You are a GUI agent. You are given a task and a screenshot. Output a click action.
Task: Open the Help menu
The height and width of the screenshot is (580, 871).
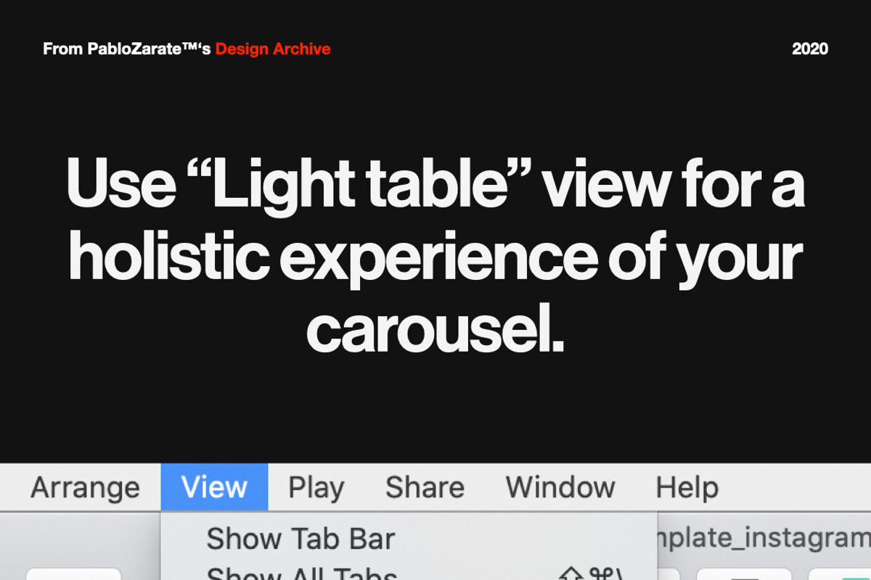coord(687,487)
